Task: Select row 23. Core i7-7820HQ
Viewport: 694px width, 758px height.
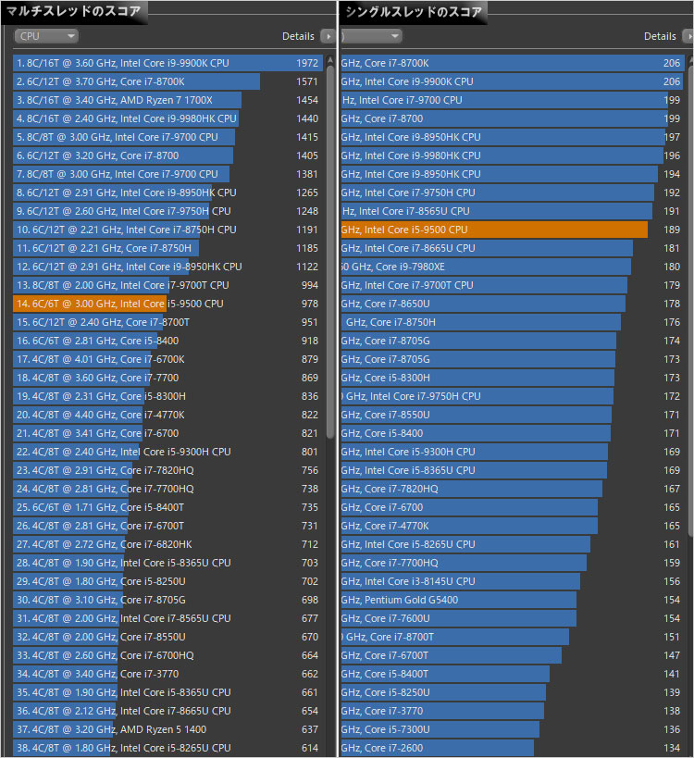Action: (167, 470)
